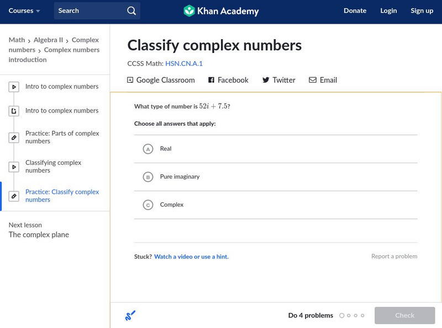Open Watch a video or use a hint
The image size is (442, 328).
pyautogui.click(x=191, y=256)
